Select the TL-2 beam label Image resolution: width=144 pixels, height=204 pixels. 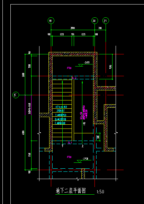74,78
